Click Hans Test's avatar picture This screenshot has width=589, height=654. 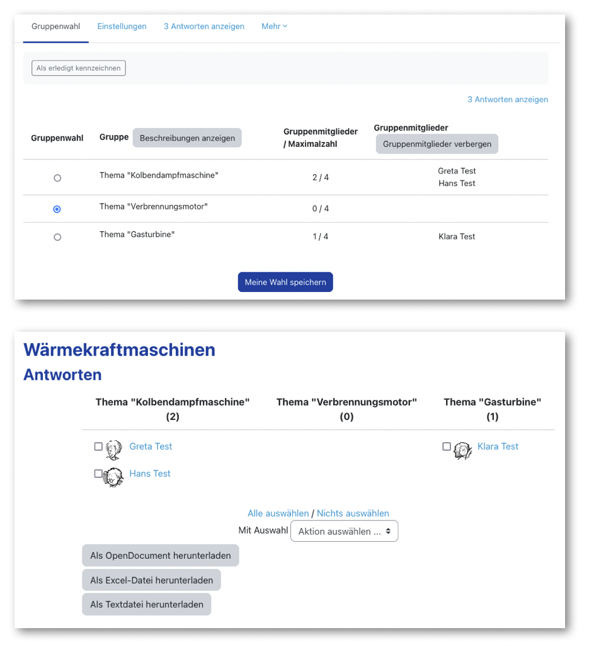tap(114, 477)
